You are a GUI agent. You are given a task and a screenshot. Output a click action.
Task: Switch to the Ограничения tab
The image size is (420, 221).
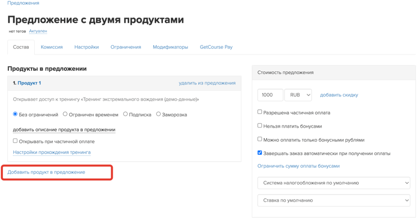(126, 47)
